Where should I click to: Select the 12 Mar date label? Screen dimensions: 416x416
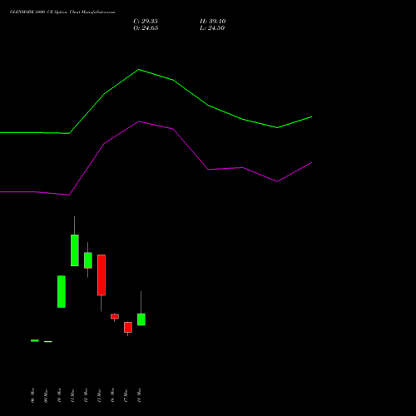[86, 395]
